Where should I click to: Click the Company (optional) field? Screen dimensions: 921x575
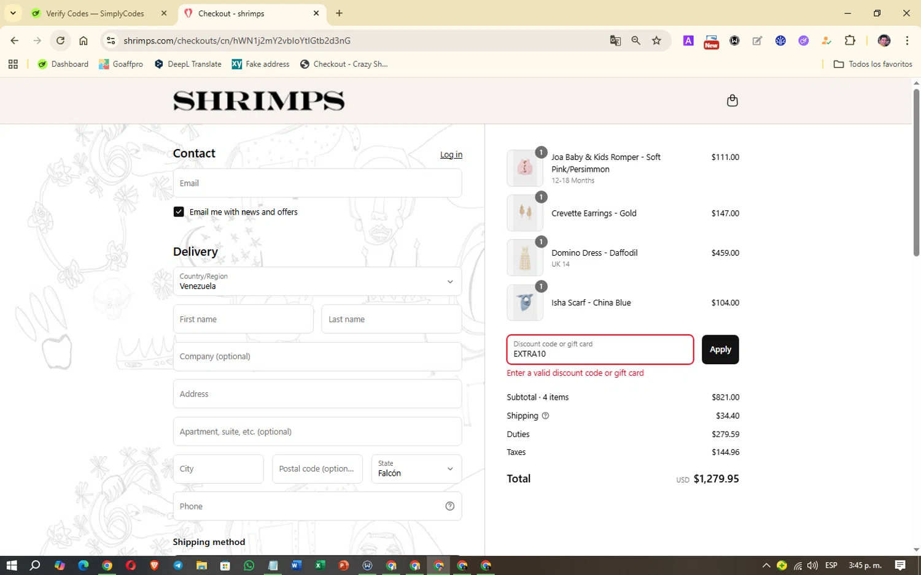point(317,356)
